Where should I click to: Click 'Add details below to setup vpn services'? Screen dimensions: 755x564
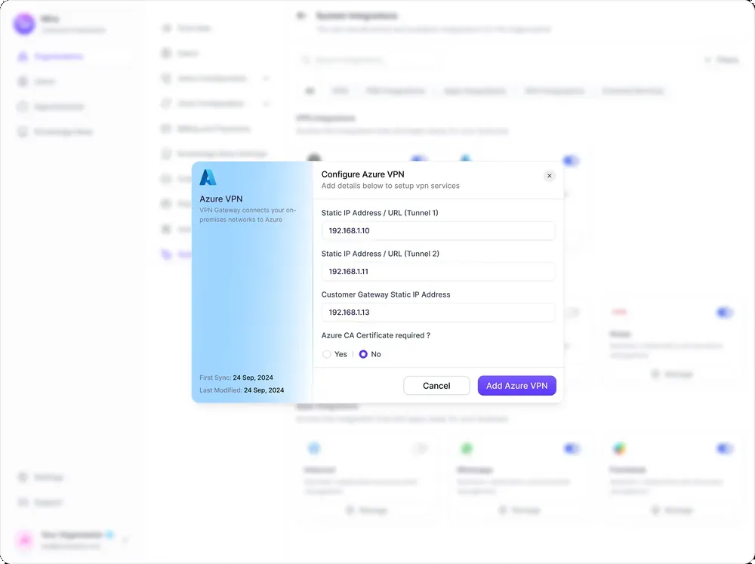coord(390,186)
